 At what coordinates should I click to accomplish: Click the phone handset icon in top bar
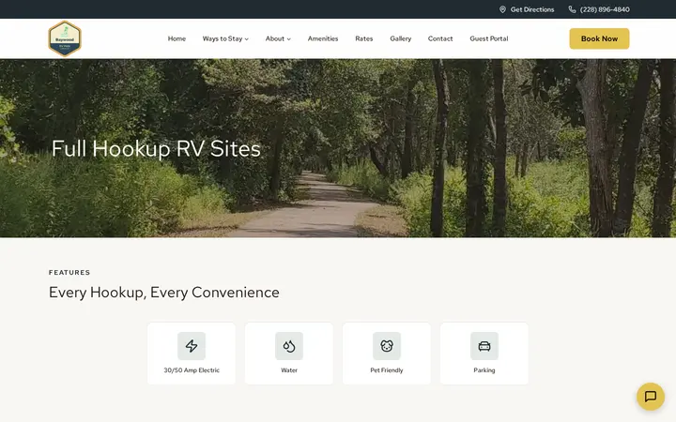572,9
